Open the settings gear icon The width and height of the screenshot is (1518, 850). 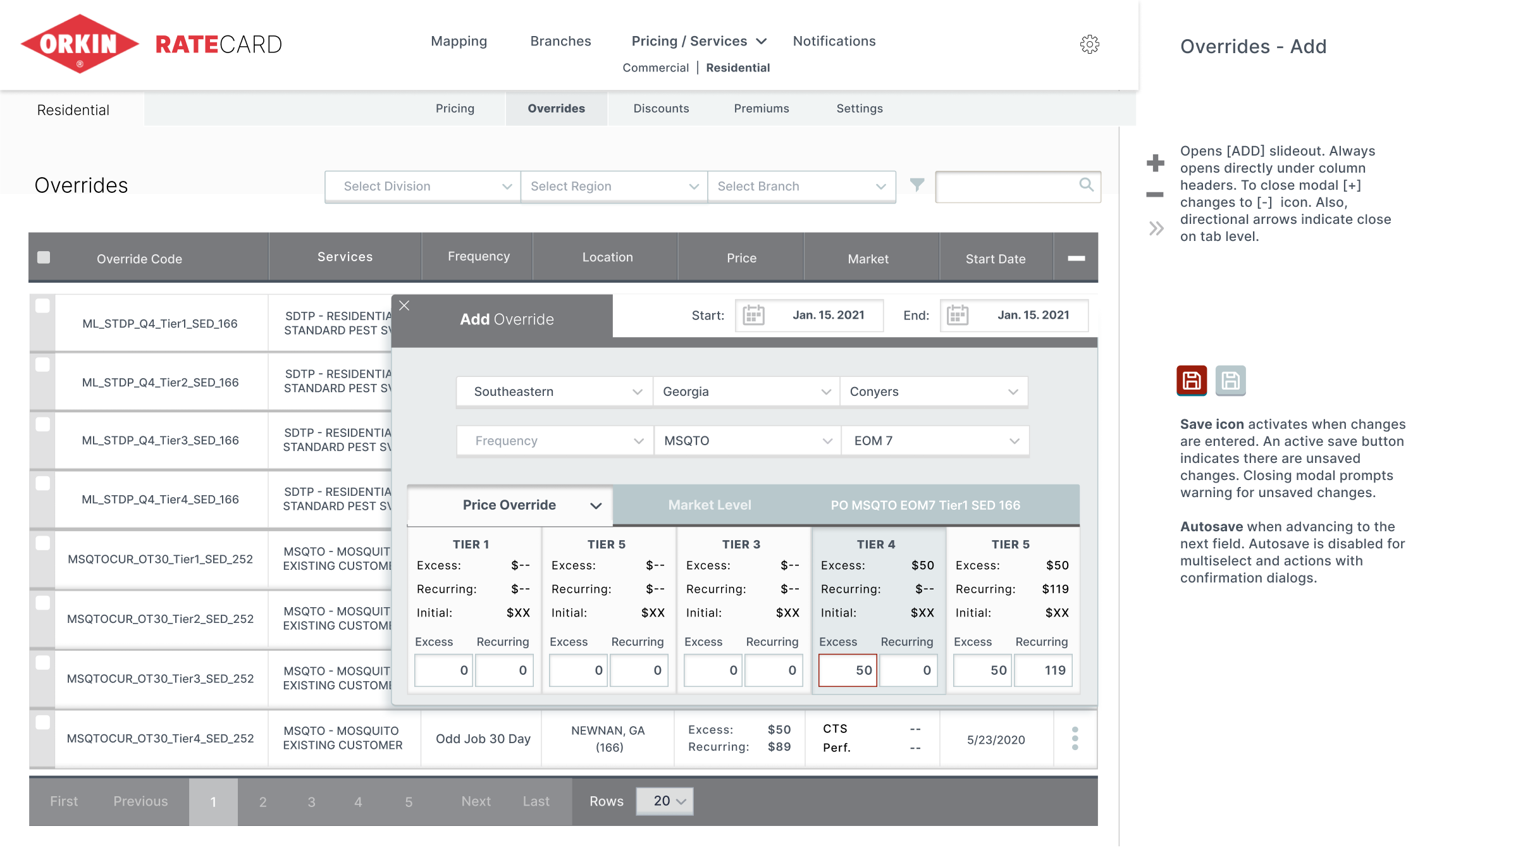pos(1089,44)
